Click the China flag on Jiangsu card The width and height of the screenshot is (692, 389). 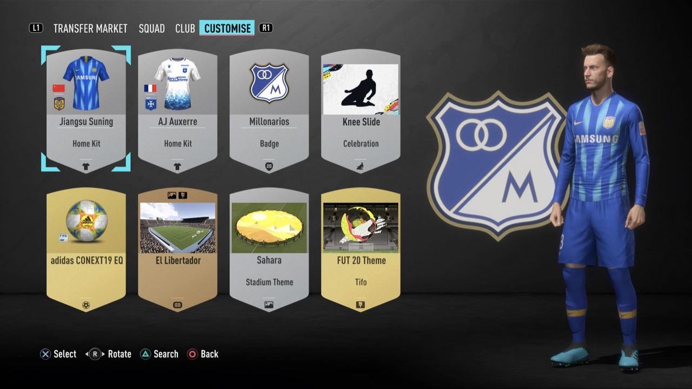point(59,89)
